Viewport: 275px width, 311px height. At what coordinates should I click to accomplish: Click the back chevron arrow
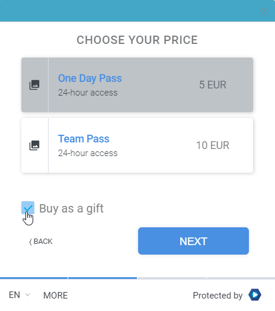coord(30,242)
